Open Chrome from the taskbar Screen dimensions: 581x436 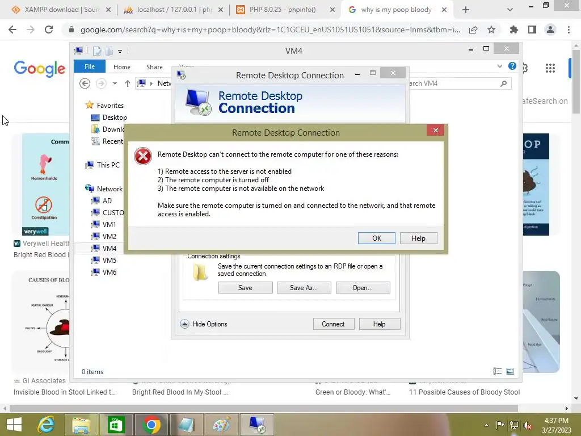coord(151,425)
